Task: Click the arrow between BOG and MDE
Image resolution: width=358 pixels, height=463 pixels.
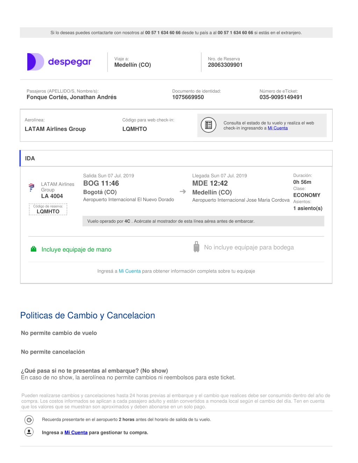Action: (x=183, y=191)
